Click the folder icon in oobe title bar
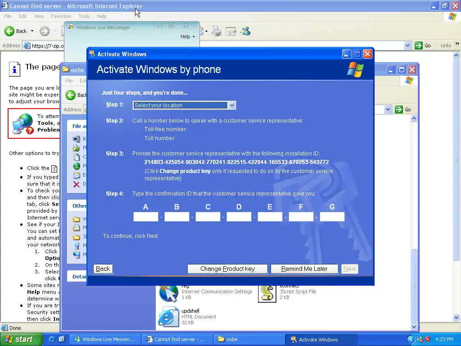 [x=66, y=70]
